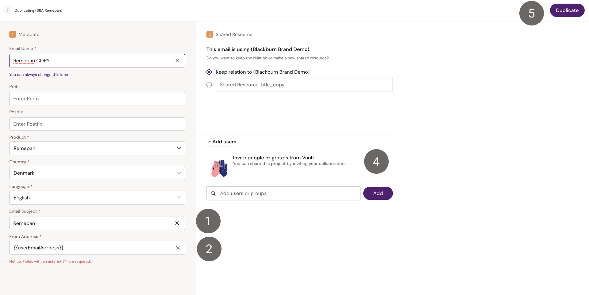Open the Product dropdown showing Remepan
The height and width of the screenshot is (295, 589).
pyautogui.click(x=97, y=149)
